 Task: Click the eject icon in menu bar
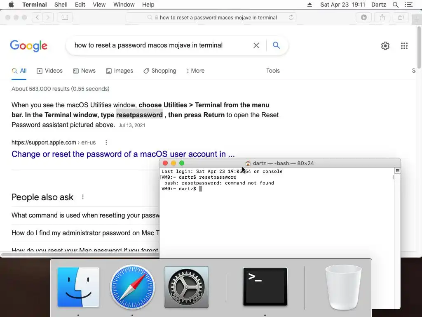point(309,5)
